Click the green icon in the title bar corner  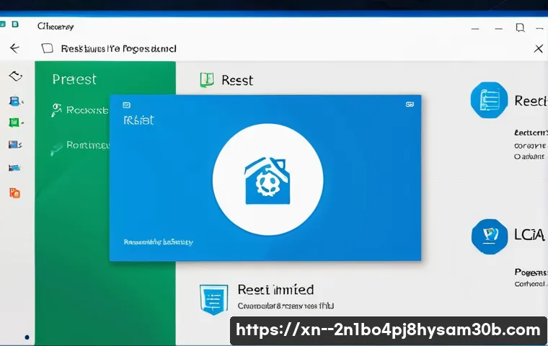pos(15,24)
